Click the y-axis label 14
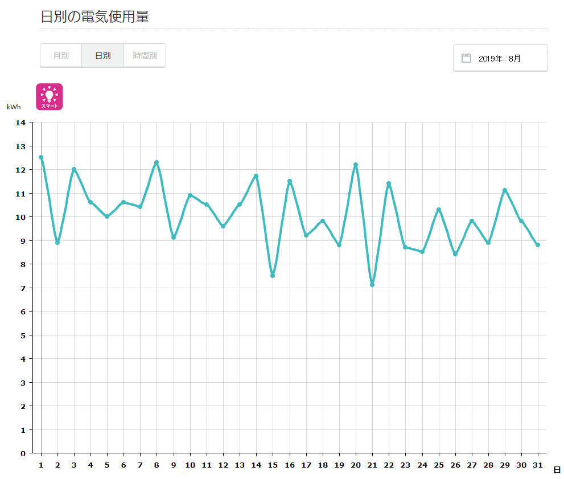This screenshot has height=479, width=564. (20, 122)
